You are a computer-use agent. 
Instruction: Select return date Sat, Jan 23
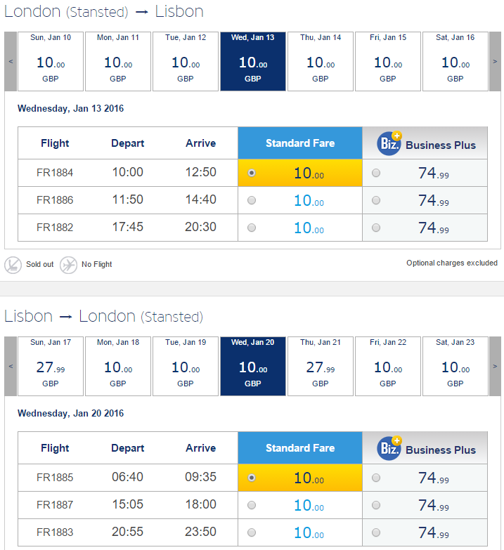pyautogui.click(x=455, y=366)
